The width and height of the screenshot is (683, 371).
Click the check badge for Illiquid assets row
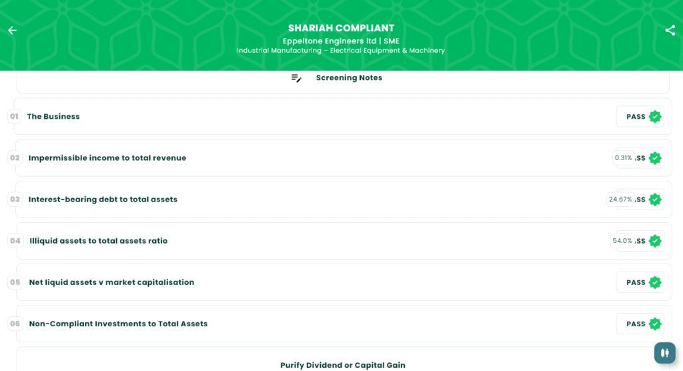pyautogui.click(x=655, y=241)
